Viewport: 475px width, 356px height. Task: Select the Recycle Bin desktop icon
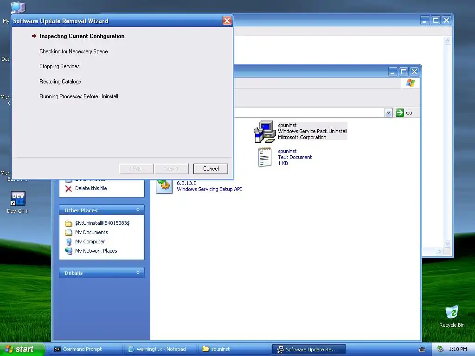coord(452,316)
